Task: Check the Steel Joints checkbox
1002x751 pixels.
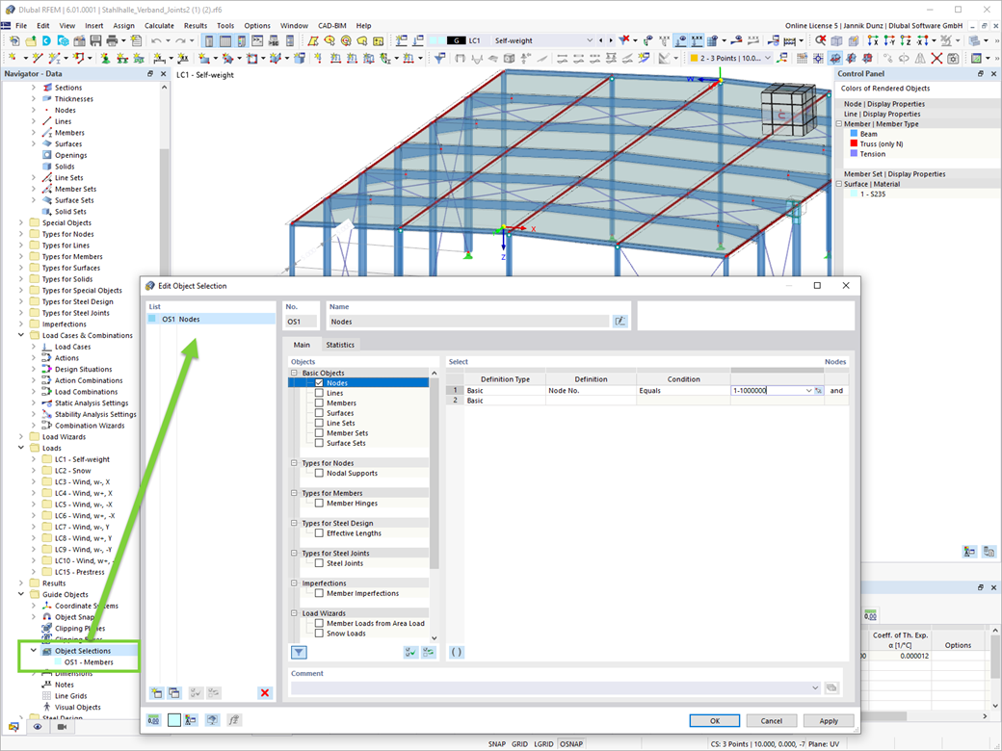Action: [320, 564]
